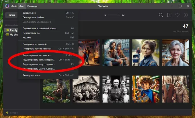The width and height of the screenshot is (195, 118).
Task: Select the My photos folder in the tree
Action: (x=11, y=34)
